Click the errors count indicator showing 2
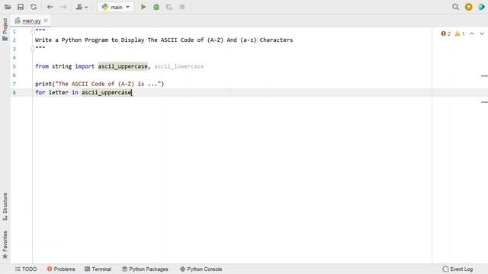This screenshot has height=274, width=488. 445,33
